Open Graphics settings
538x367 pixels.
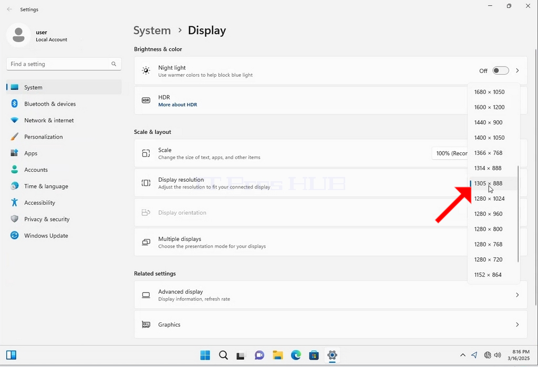330,324
